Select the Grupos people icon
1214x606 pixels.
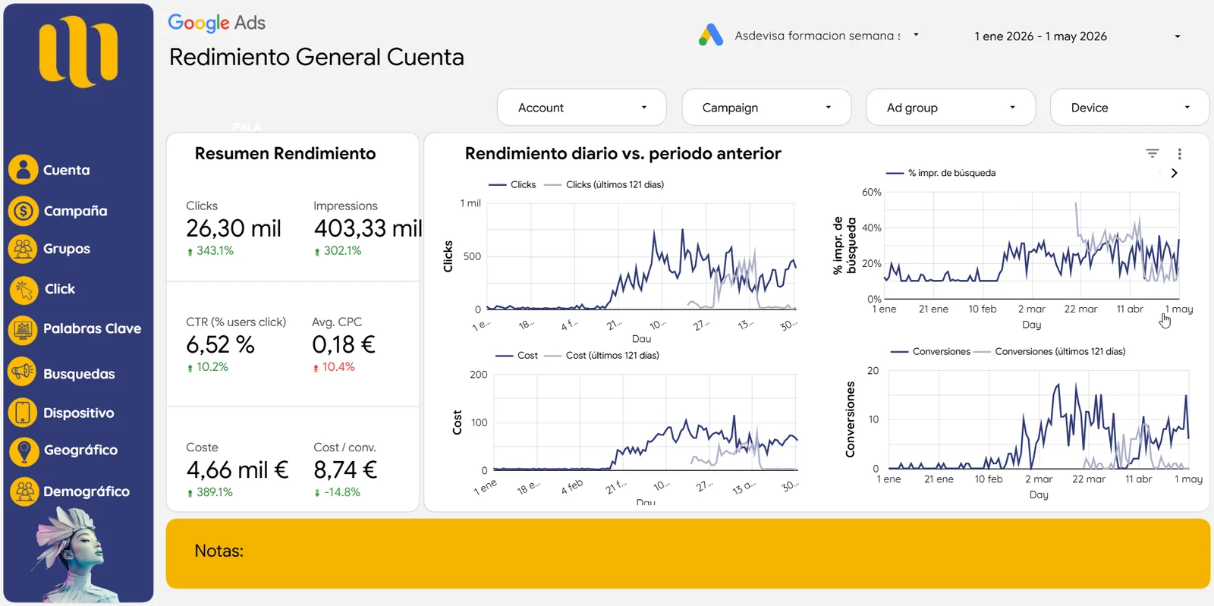click(24, 249)
